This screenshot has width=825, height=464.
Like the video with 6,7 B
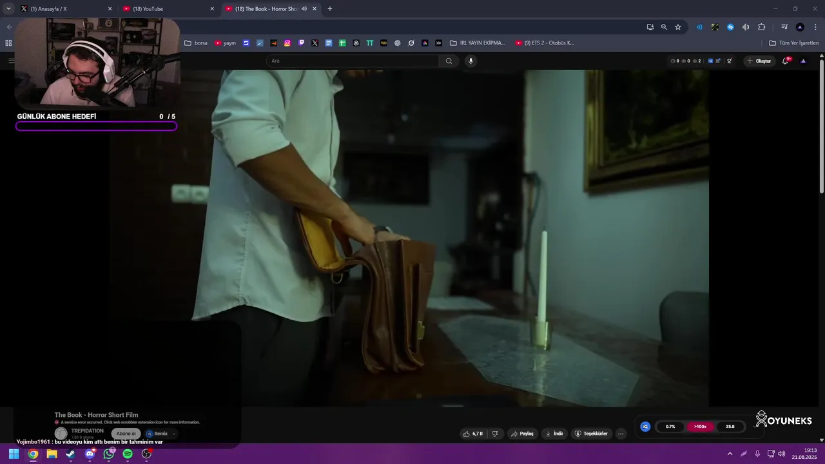pos(472,434)
